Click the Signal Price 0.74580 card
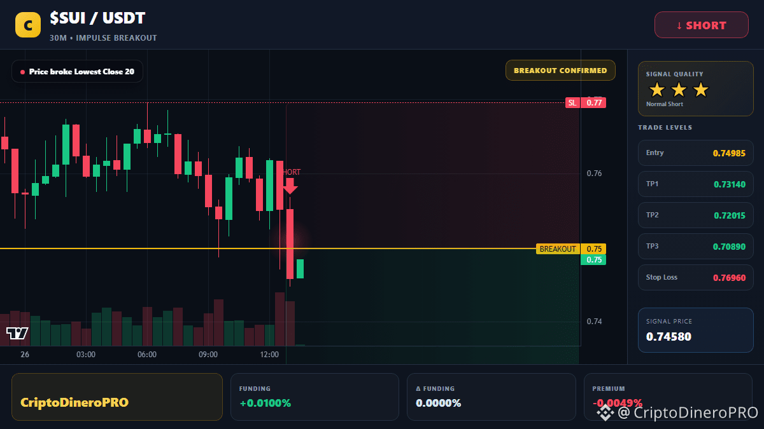Screen dimensions: 764x429 click(696, 330)
